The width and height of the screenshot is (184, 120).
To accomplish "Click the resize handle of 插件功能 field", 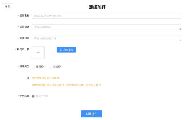I will 180,40.
